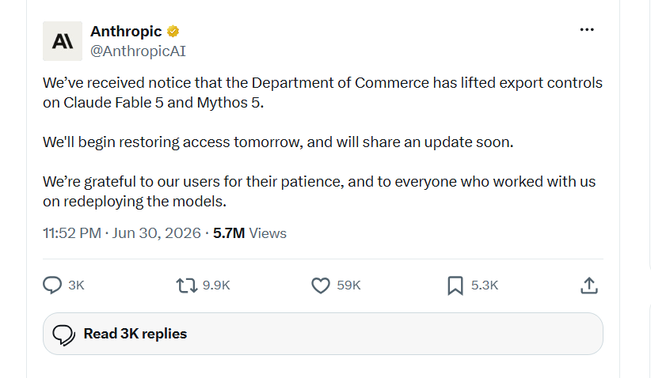Viewport: 651px width, 378px height.
Task: View the 5.7M Views analytics
Action: point(249,233)
